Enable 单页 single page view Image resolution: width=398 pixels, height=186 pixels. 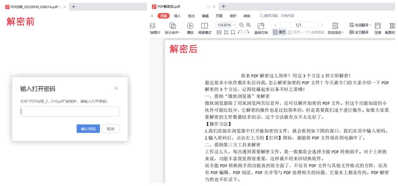279,32
